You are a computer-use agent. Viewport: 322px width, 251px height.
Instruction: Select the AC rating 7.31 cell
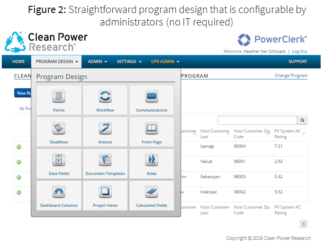(x=278, y=146)
